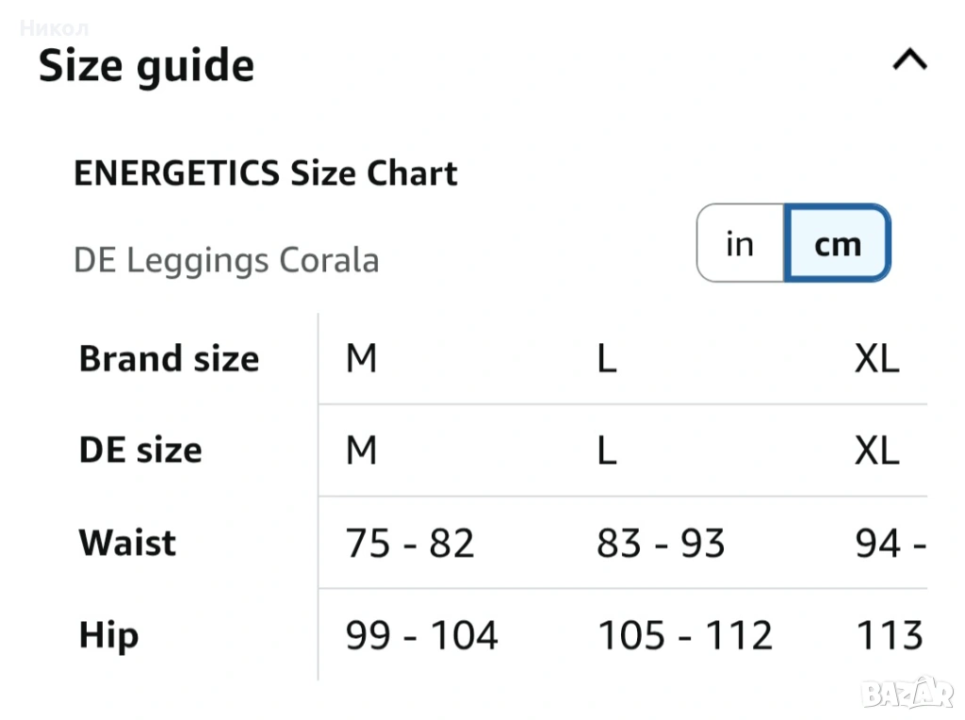Screen dimensions: 965x720
Task: Click the Waist row header
Action: point(127,543)
